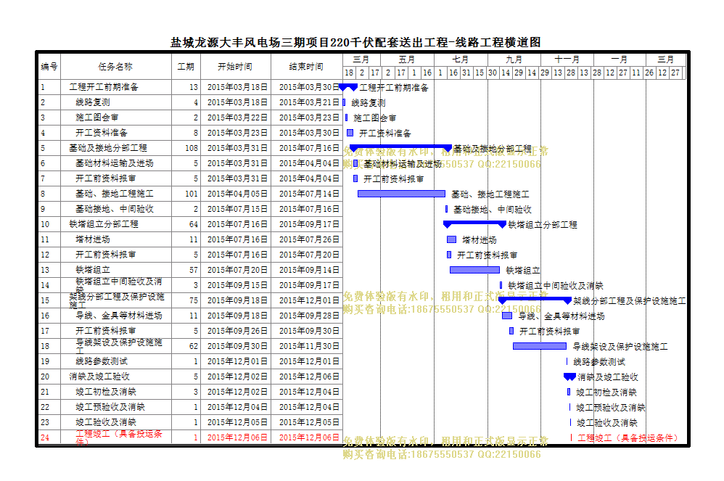Viewport: 724px width, 481px height.
Task: Click the start date 2015年09月26日
Action: point(237,331)
